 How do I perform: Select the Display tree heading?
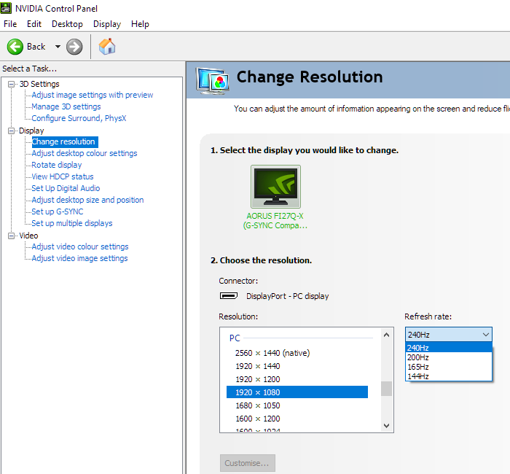tap(31, 131)
